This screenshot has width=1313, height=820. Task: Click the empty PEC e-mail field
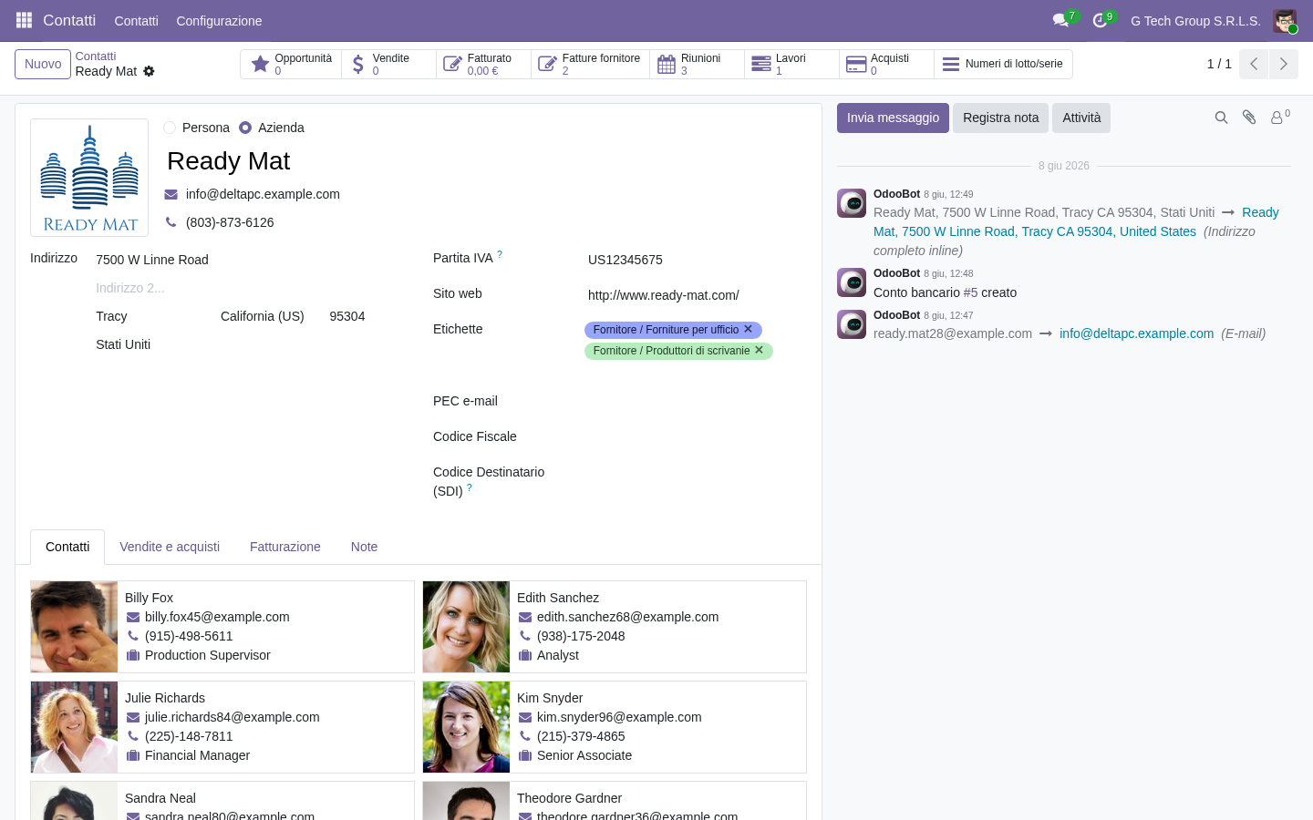pyautogui.click(x=697, y=402)
